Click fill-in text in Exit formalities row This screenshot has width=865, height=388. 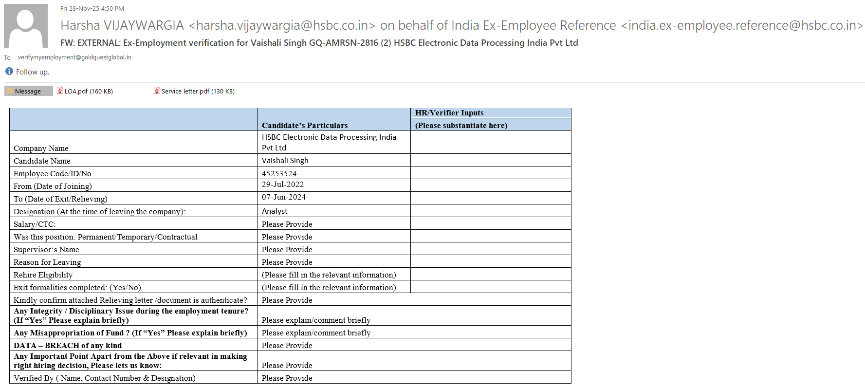(329, 288)
